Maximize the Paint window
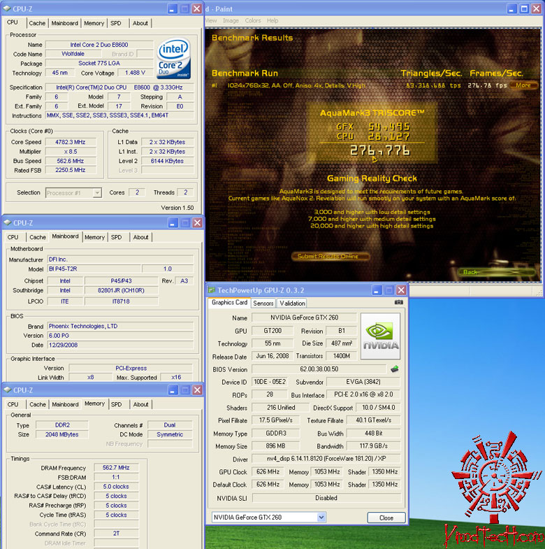Viewport: 545px width, 549px height. pos(524,9)
